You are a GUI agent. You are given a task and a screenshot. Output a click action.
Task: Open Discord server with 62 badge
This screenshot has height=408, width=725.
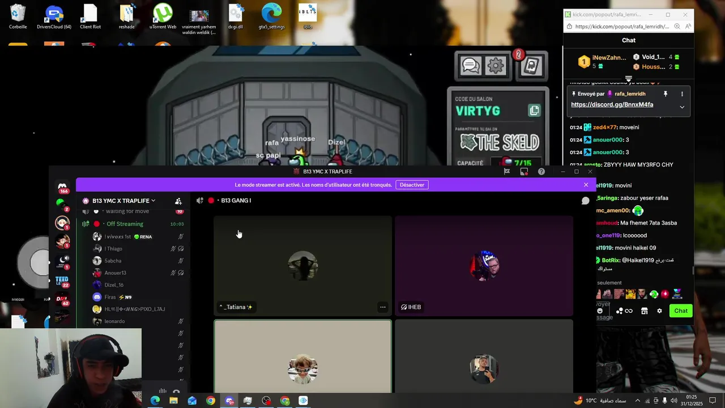coord(62,300)
